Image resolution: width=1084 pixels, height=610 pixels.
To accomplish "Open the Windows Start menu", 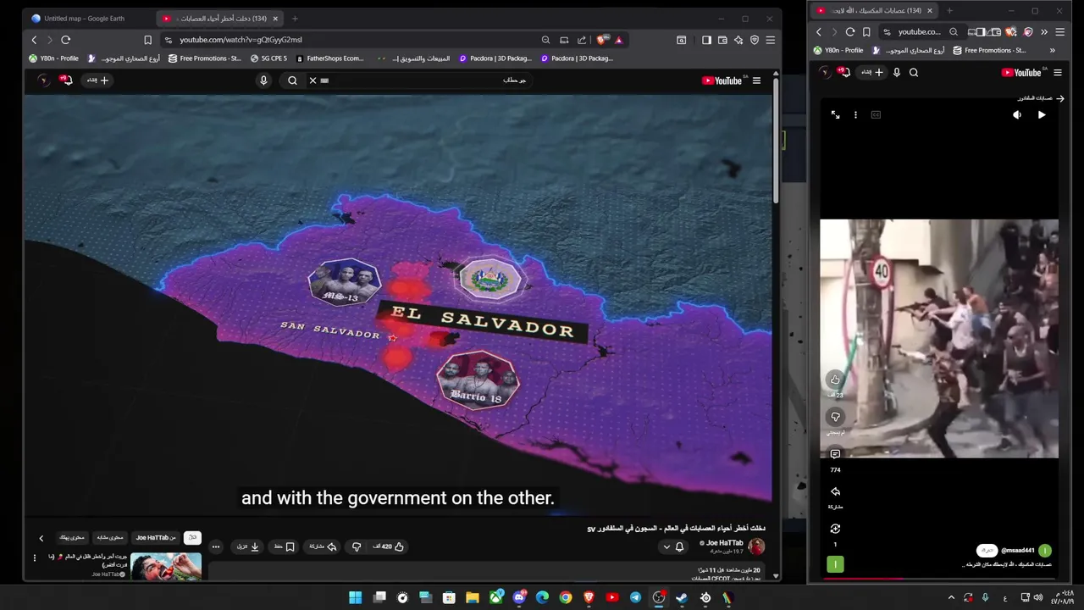I will coord(356,598).
